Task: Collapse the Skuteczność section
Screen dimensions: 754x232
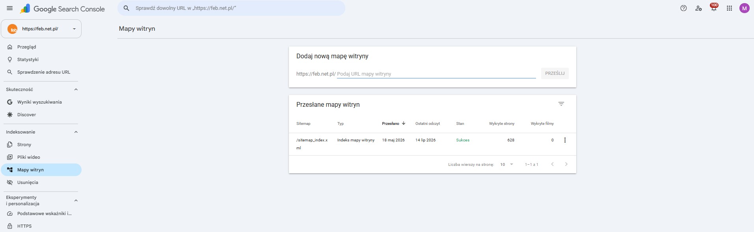Action: click(76, 89)
